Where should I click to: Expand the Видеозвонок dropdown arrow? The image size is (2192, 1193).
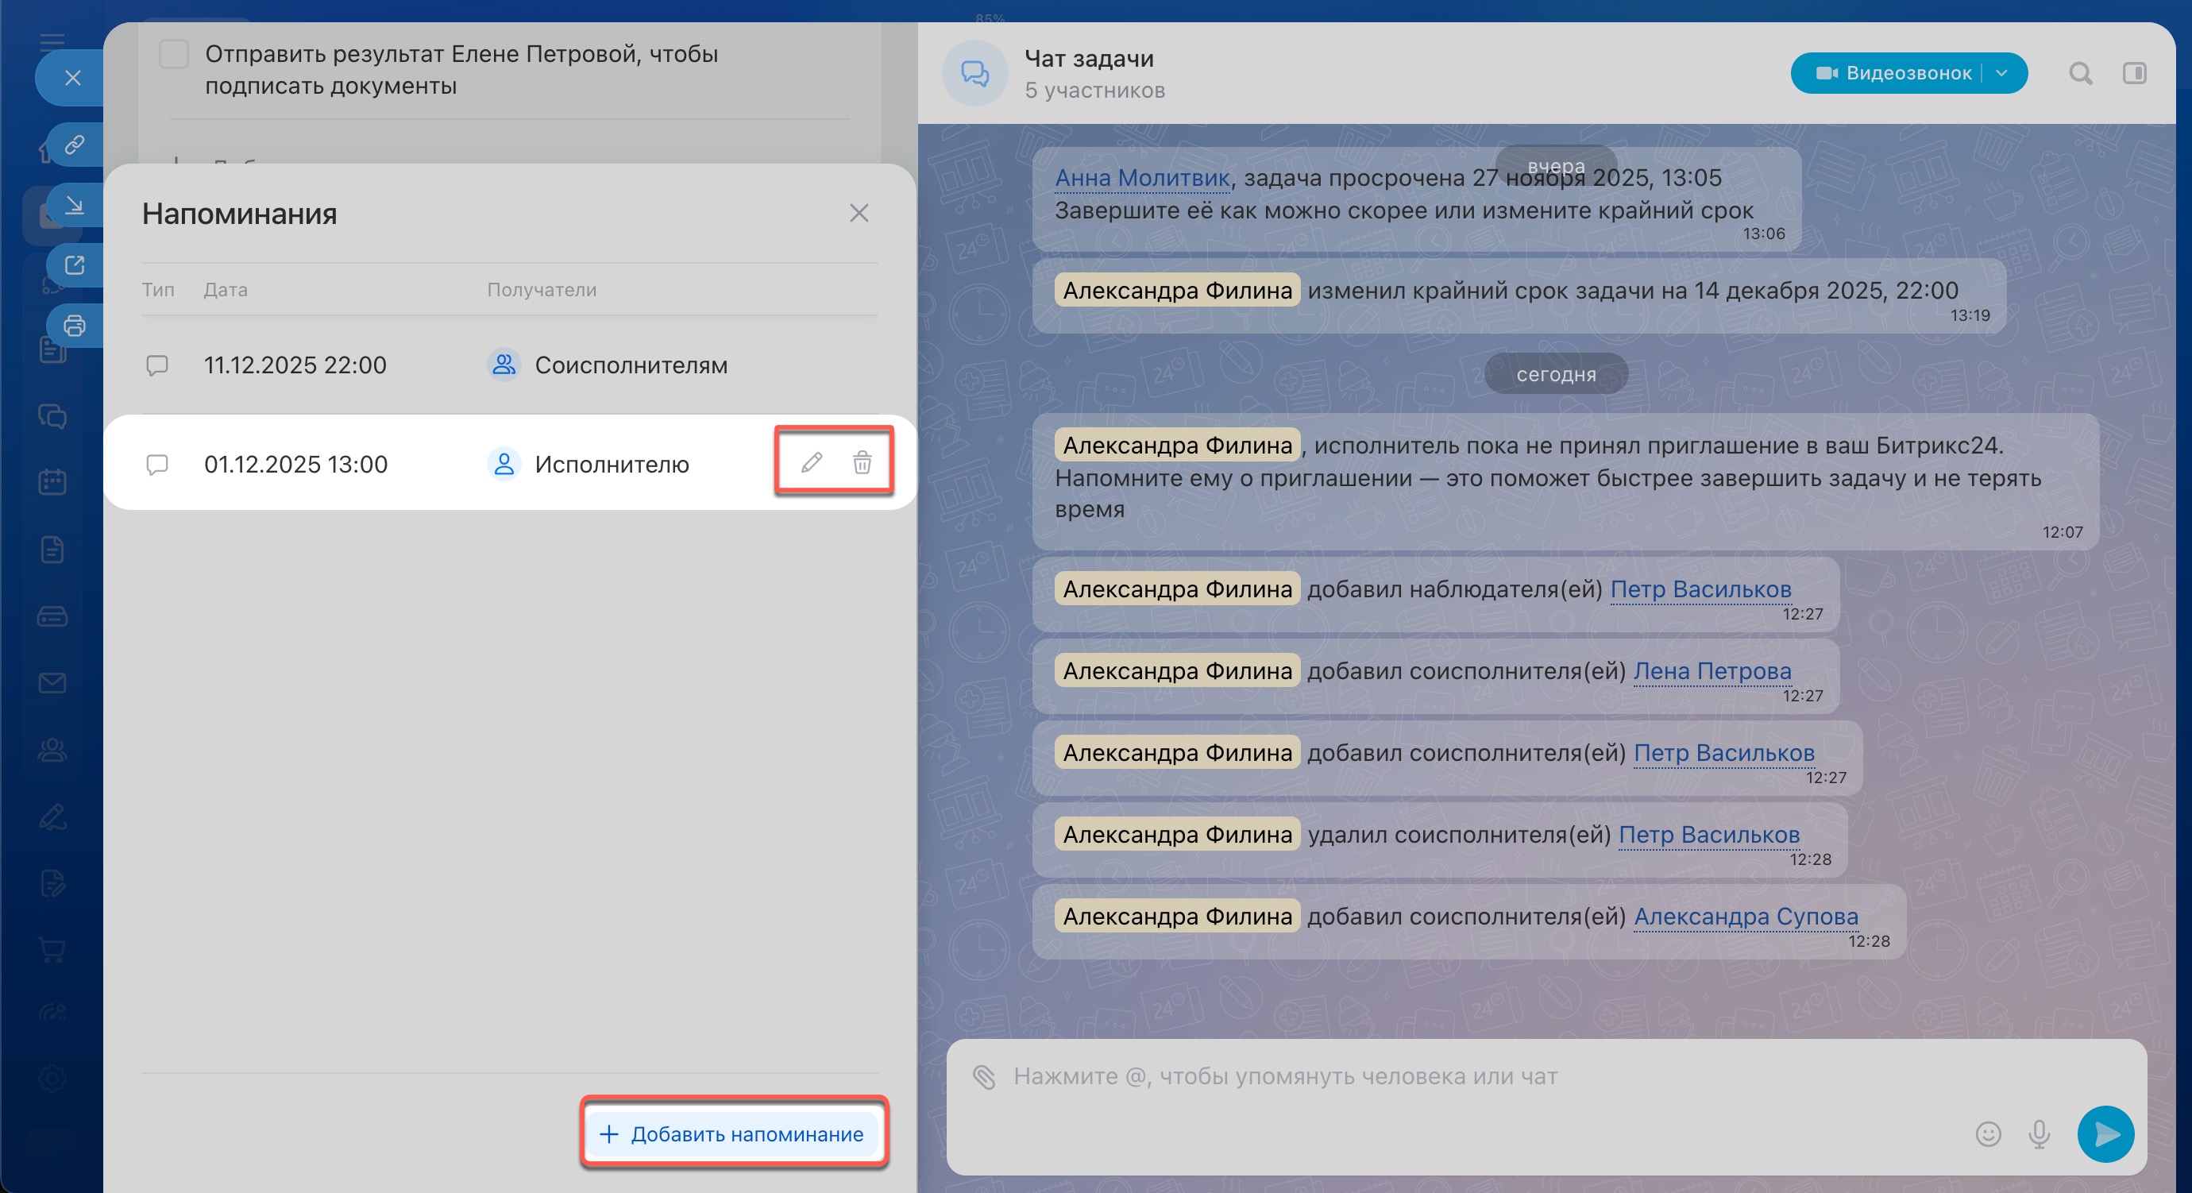click(x=2002, y=73)
